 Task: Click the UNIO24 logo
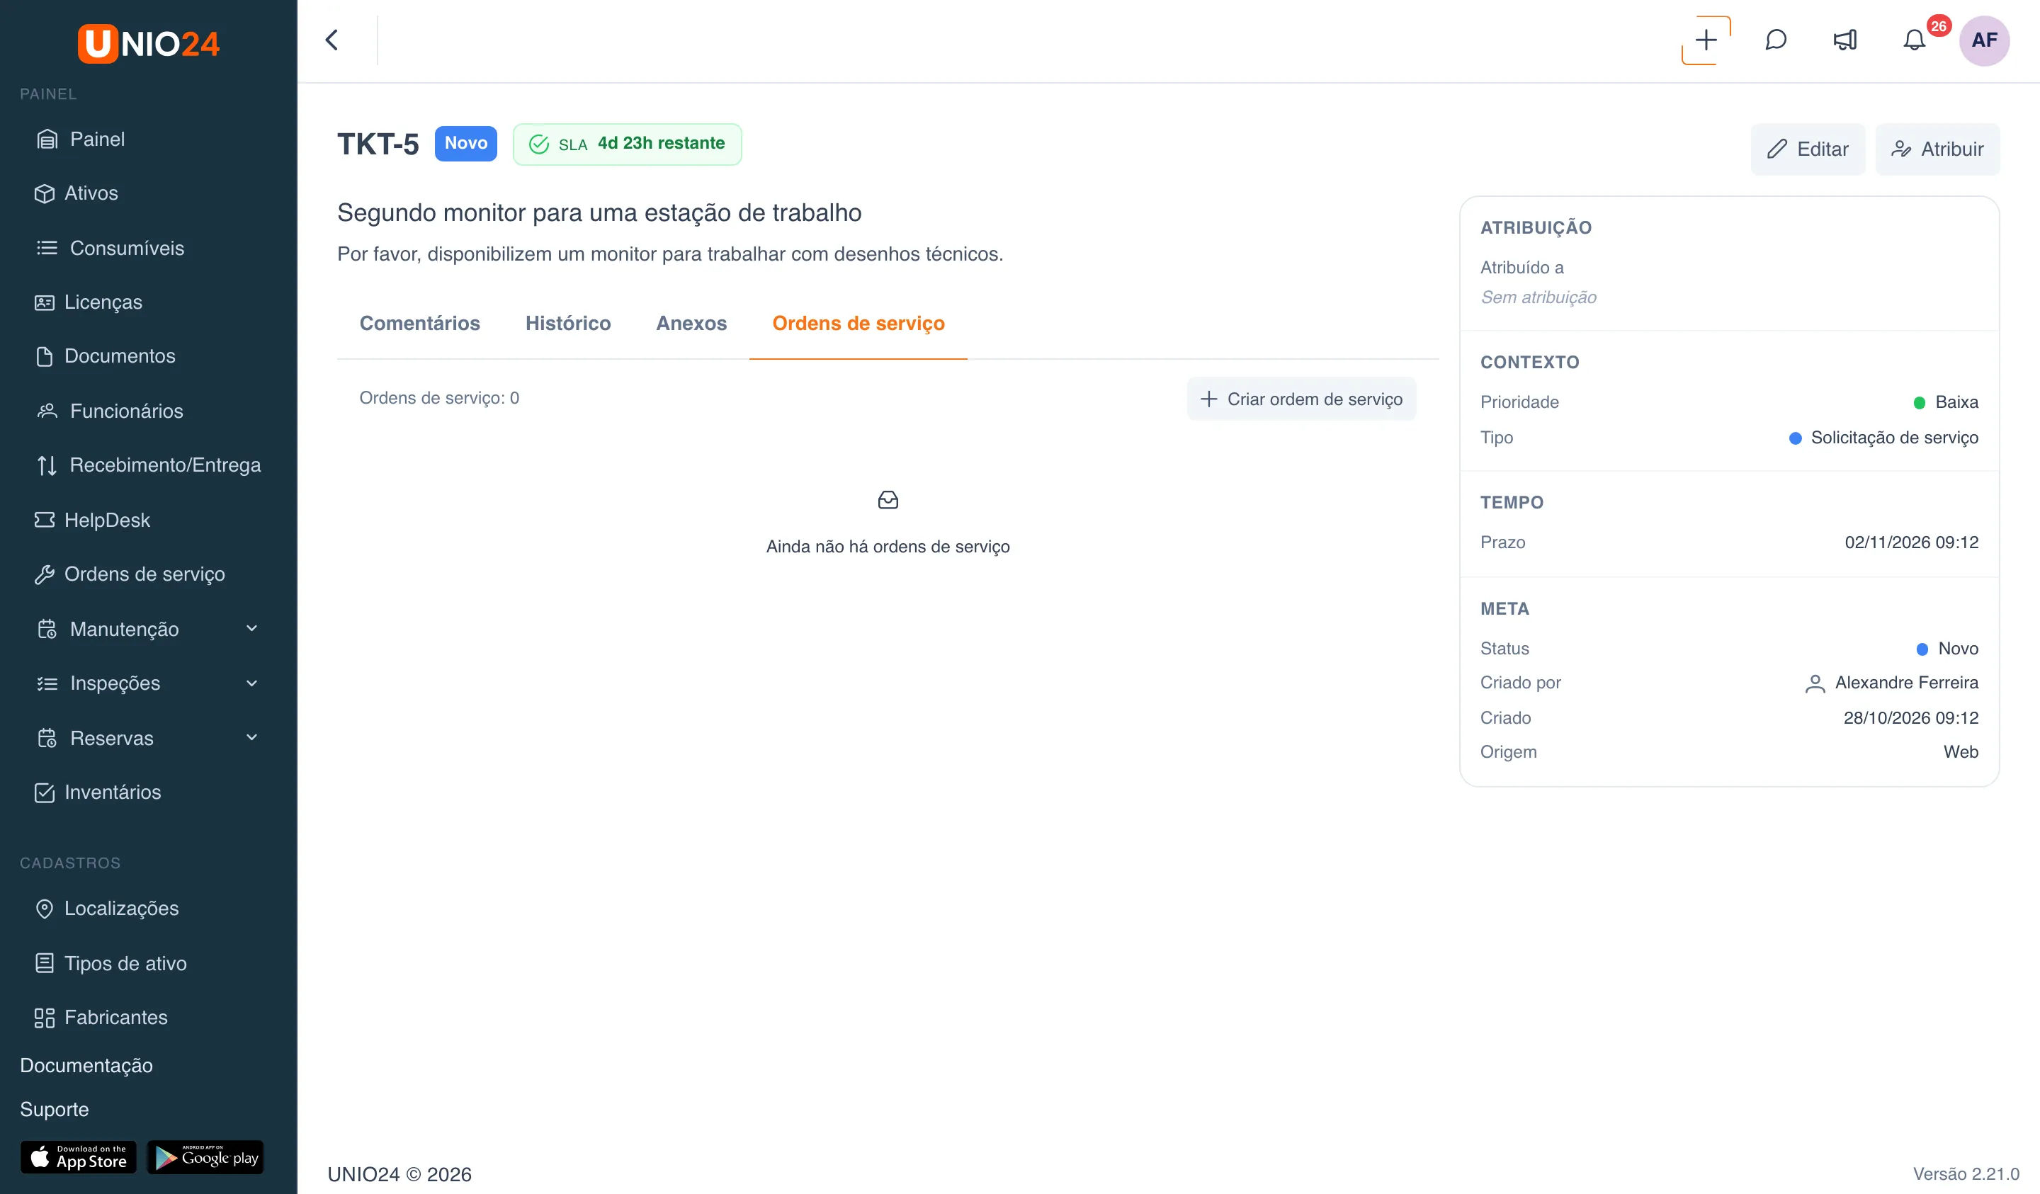coord(148,43)
